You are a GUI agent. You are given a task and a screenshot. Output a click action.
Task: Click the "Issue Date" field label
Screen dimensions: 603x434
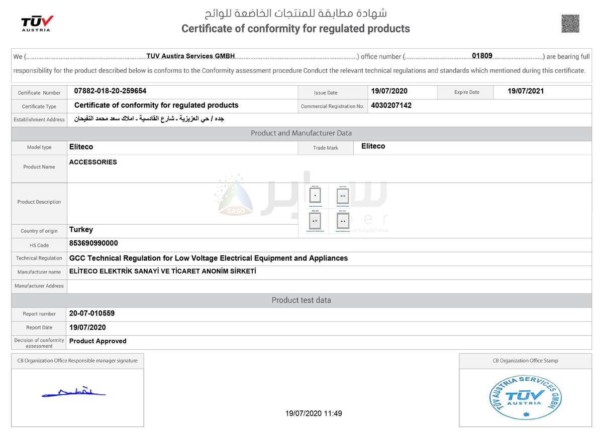click(326, 93)
